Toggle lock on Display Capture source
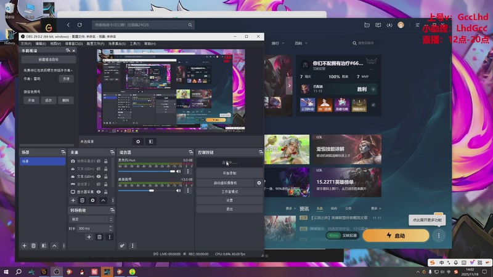Image resolution: width=493 pixels, height=277 pixels. 105,192
